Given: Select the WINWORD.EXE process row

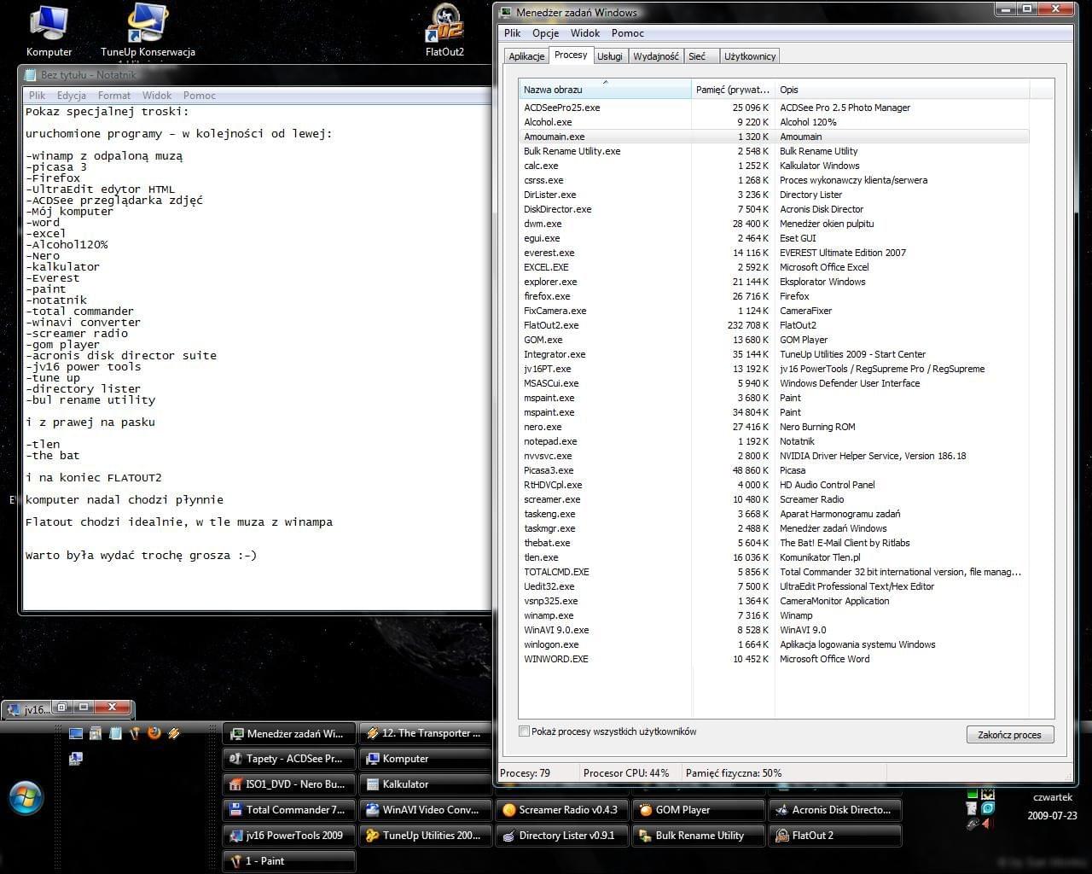Looking at the screenshot, I should click(x=774, y=659).
